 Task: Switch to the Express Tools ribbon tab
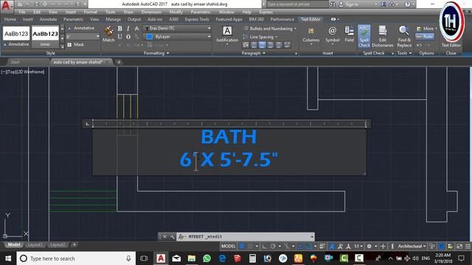[197, 19]
